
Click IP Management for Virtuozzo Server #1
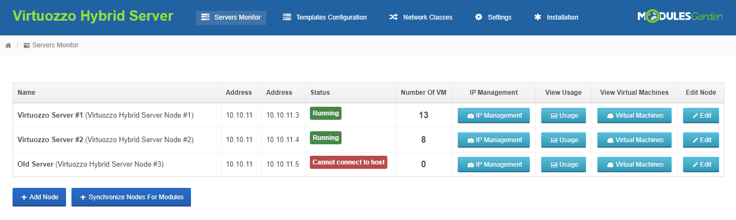(x=494, y=115)
